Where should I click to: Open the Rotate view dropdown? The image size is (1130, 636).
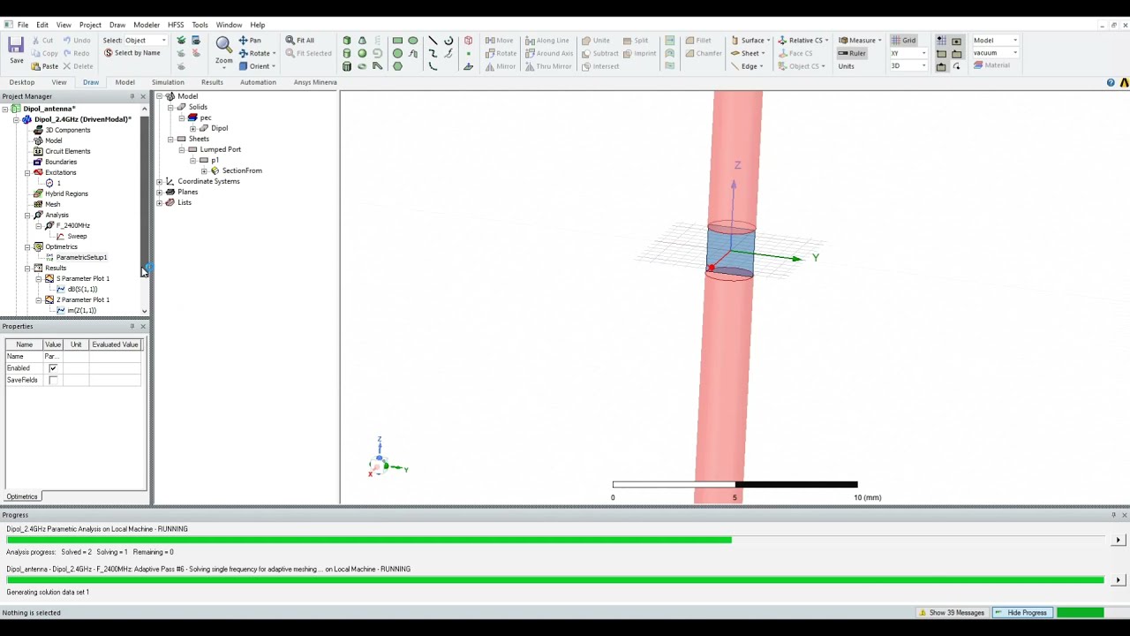tap(258, 53)
